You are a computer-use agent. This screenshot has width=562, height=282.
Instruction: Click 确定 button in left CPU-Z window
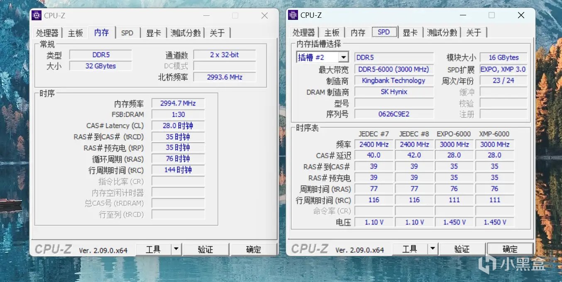[x=254, y=249]
